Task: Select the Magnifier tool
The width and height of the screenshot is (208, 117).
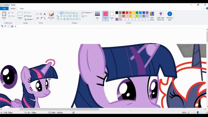Action: coord(45,18)
